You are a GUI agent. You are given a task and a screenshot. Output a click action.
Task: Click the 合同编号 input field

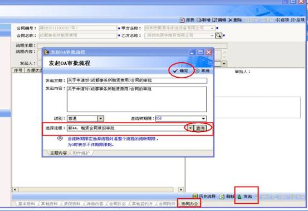tap(78, 28)
